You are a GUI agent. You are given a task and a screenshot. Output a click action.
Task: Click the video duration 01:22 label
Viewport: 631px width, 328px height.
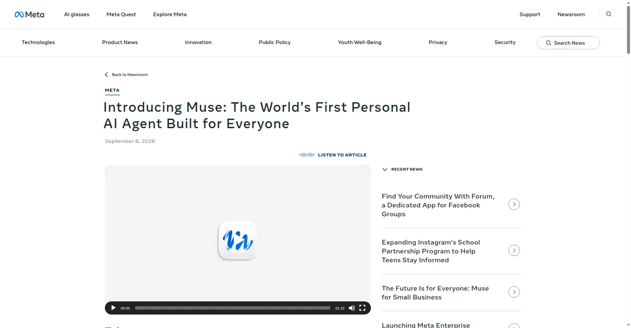point(340,309)
